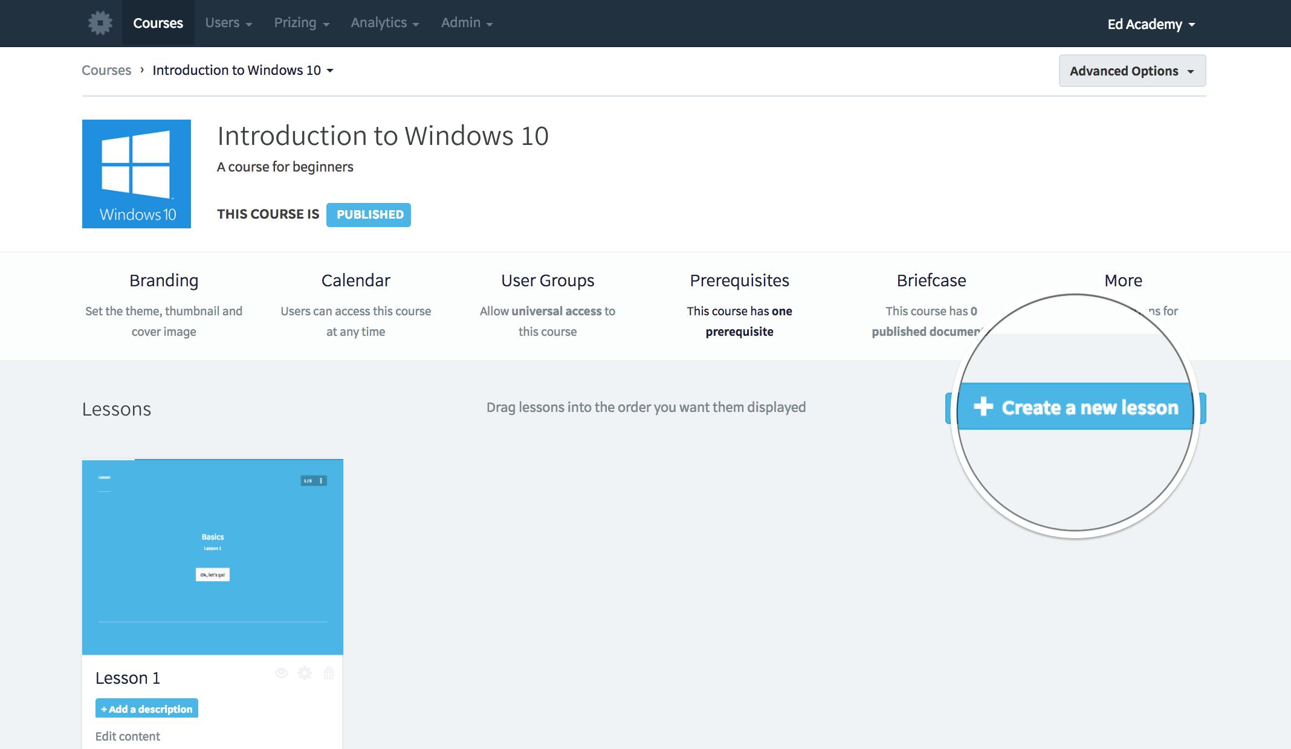1291x749 pixels.
Task: Click Add a description link for Lesson 1
Action: pos(146,708)
